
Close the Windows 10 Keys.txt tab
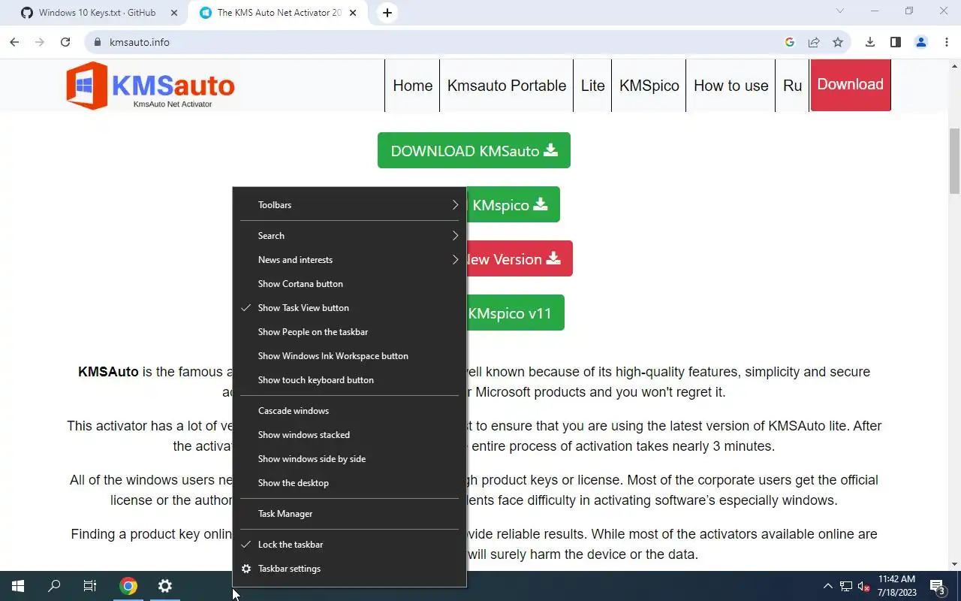click(x=174, y=13)
